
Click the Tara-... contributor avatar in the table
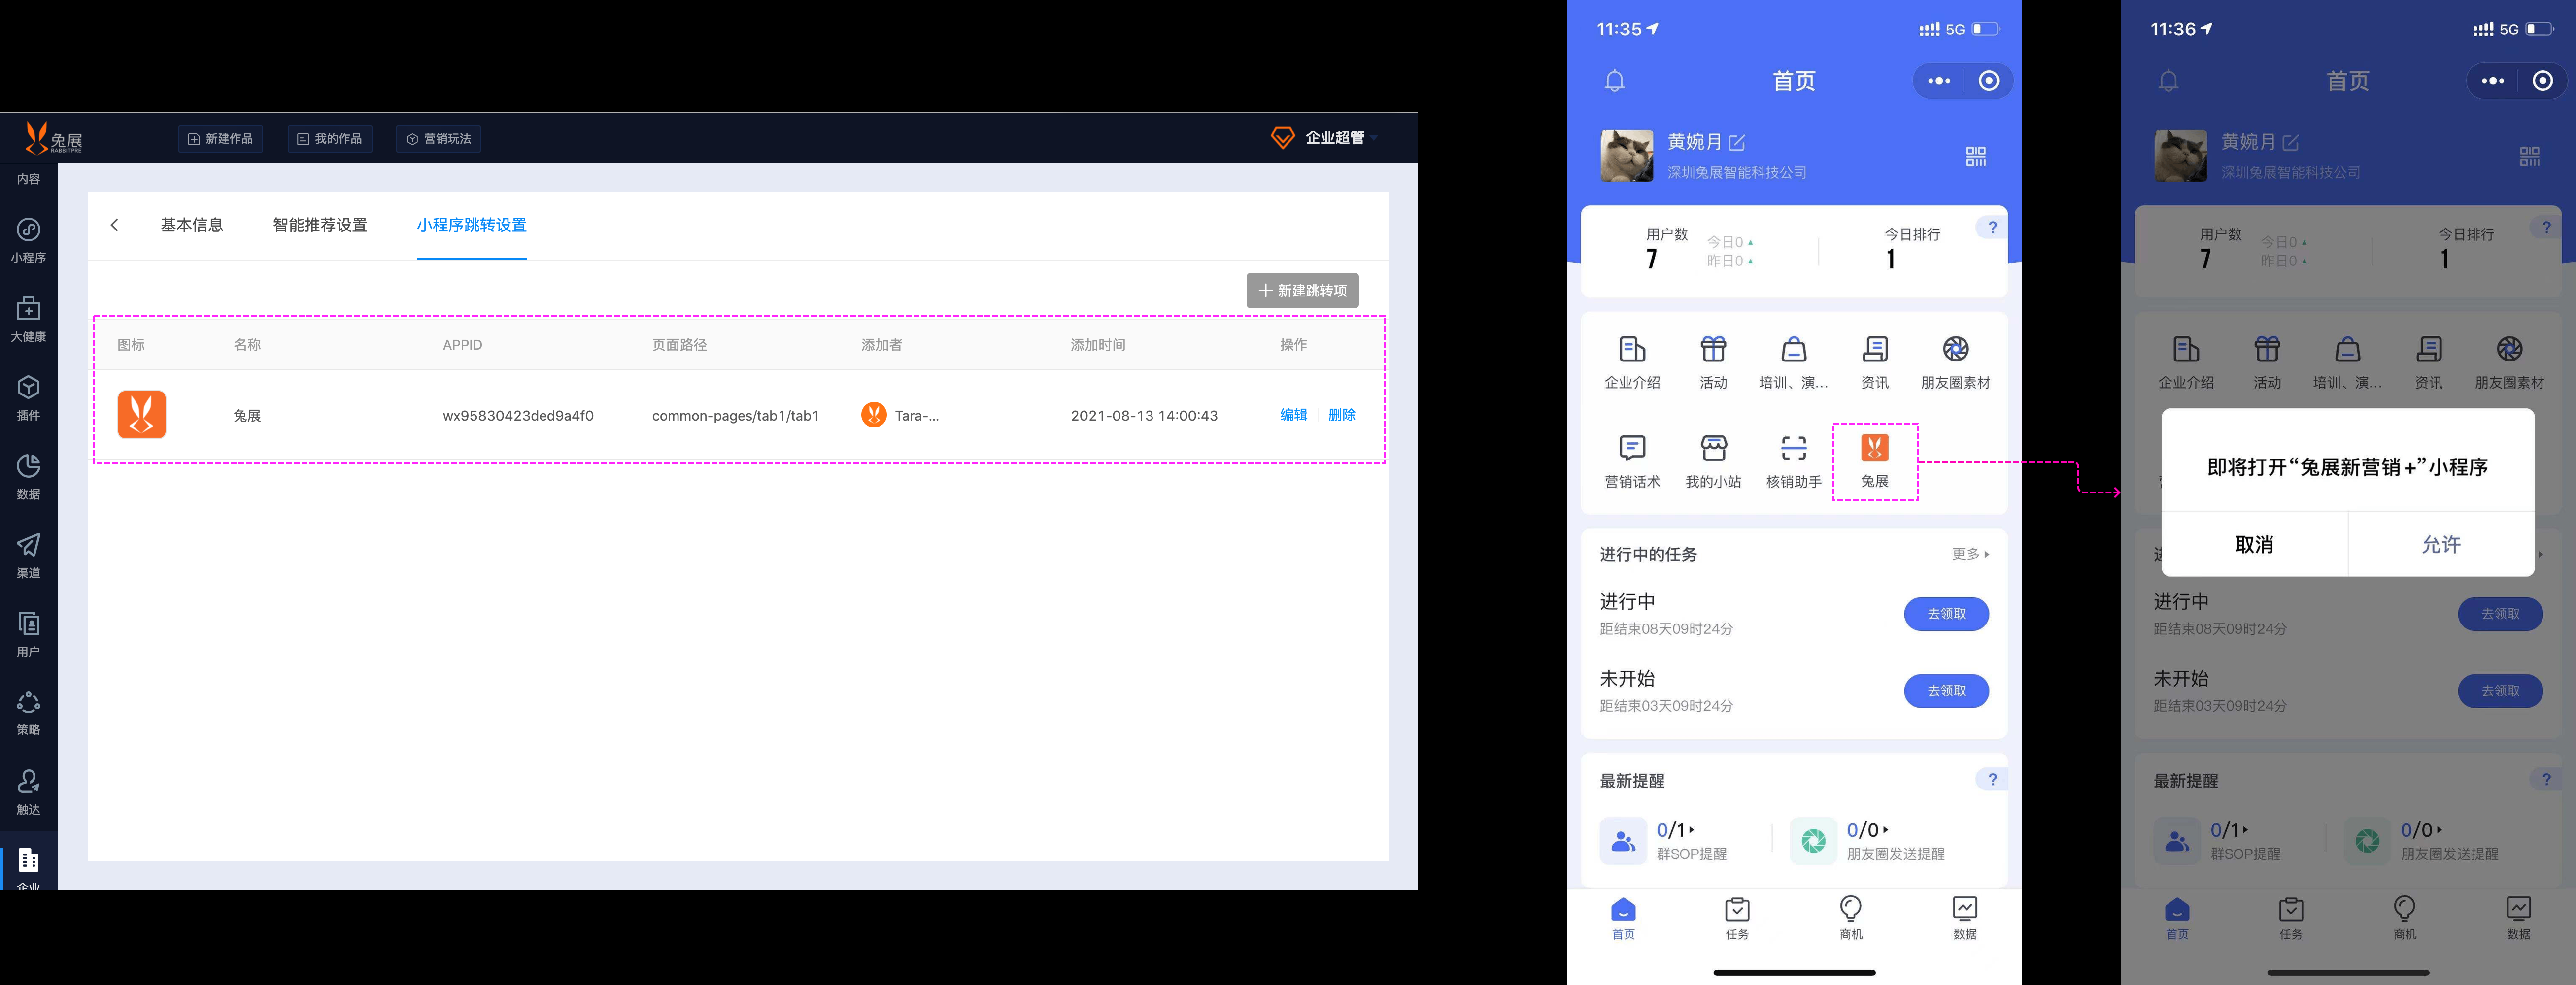pos(873,415)
